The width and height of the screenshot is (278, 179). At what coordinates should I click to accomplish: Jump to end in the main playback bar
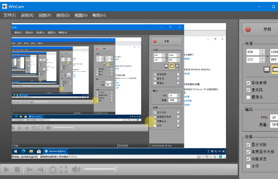pyautogui.click(x=40, y=170)
